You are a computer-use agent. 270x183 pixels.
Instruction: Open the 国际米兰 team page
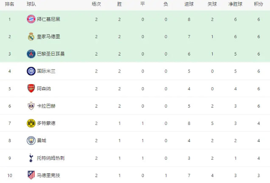pyautogui.click(x=46, y=71)
